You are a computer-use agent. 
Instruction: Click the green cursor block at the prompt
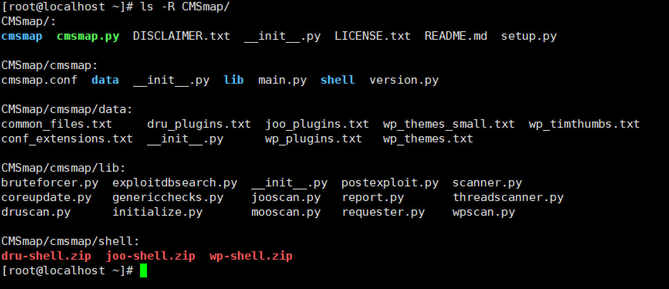click(144, 270)
